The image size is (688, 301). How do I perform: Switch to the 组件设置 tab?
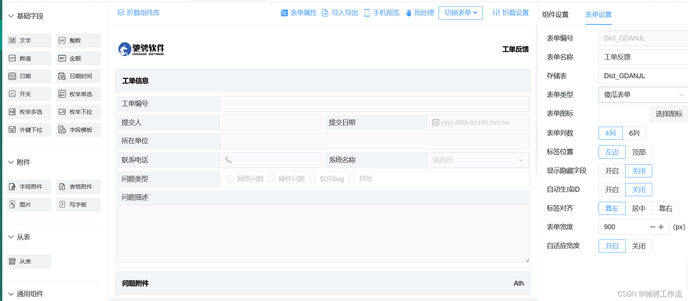pos(555,15)
